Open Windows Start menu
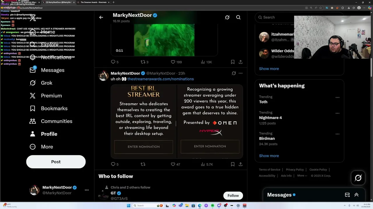Screen dimensions: 373x209 click(x=129, y=206)
